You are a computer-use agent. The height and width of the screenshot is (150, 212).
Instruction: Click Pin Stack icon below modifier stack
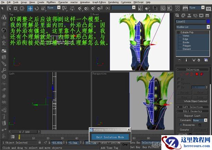(179, 60)
